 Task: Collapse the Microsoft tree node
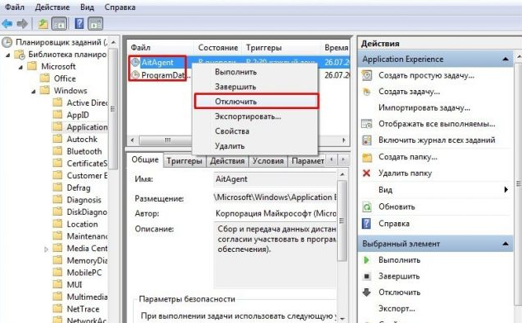tap(21, 67)
